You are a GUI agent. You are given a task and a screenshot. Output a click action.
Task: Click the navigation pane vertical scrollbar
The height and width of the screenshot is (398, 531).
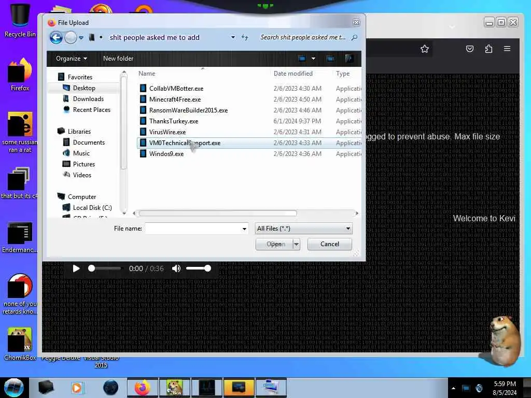123,122
